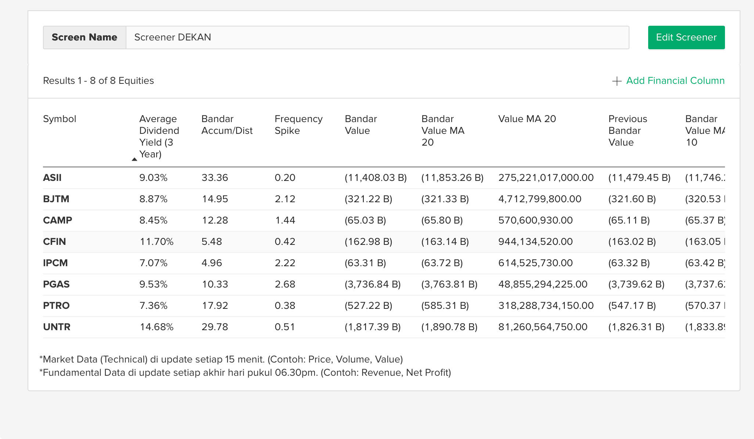Click the plus icon beside Add Financial Column
754x439 pixels.
[x=617, y=81]
